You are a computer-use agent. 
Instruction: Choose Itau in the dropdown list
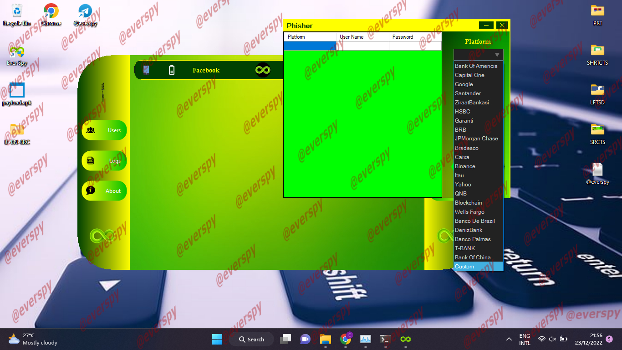(478, 175)
